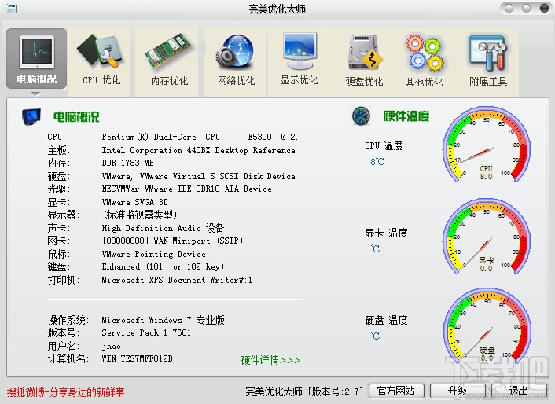The height and width of the screenshot is (404, 555).
Task: Click the 硬盘 温度 label
Action: 386,320
